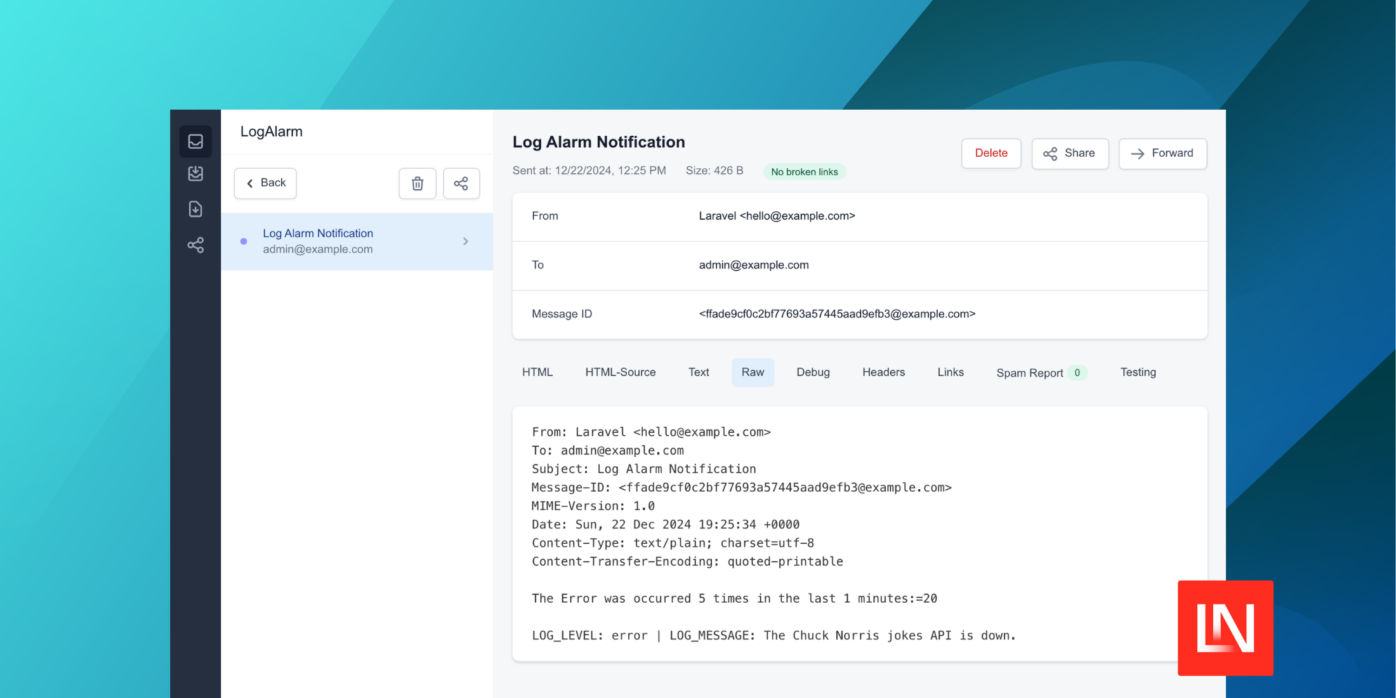Viewport: 1396px width, 698px height.
Task: Click the trash icon beside Back
Action: (418, 183)
